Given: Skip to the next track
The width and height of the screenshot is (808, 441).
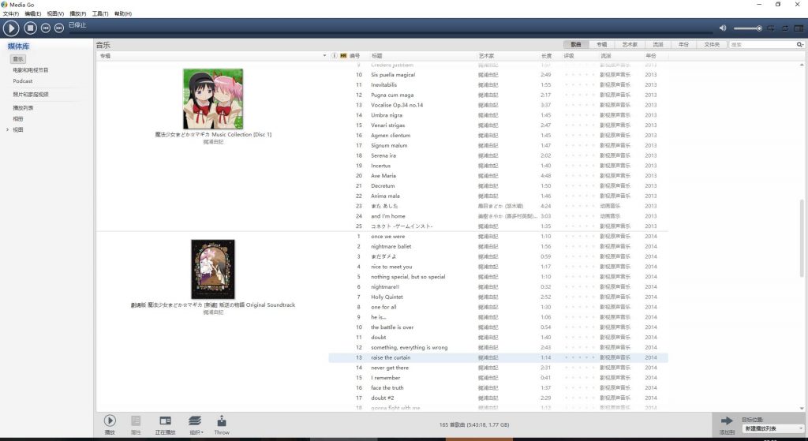Looking at the screenshot, I should (59, 28).
